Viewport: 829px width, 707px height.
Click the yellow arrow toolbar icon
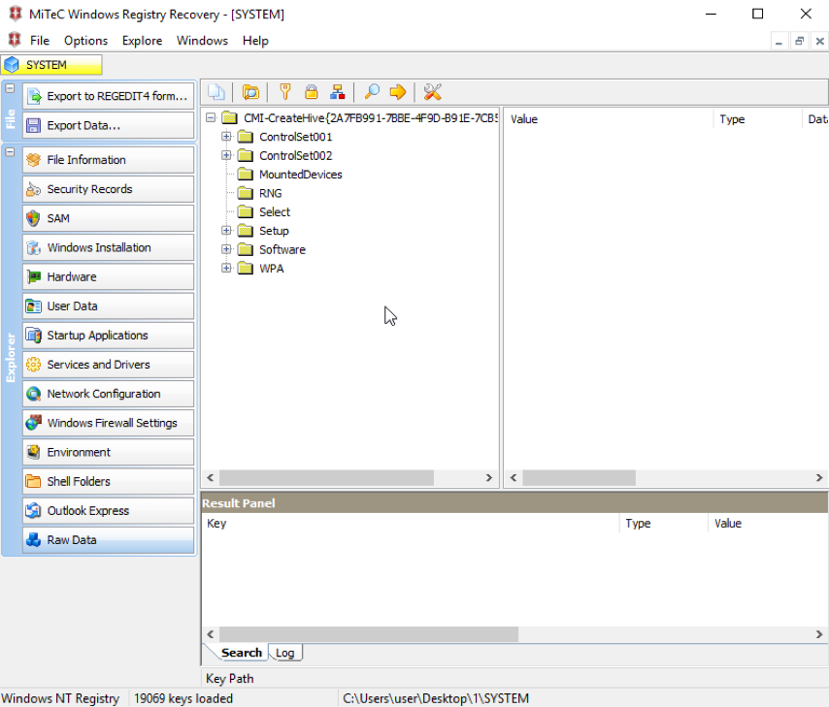click(398, 92)
